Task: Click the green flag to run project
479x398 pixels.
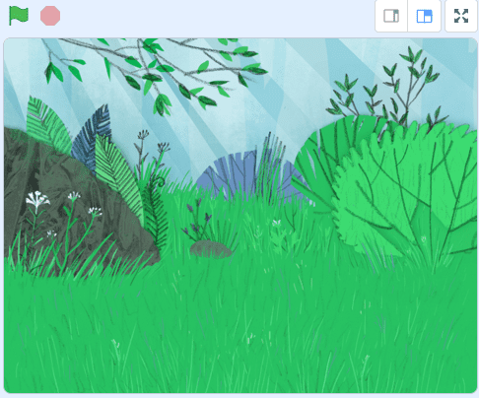Action: click(x=19, y=16)
